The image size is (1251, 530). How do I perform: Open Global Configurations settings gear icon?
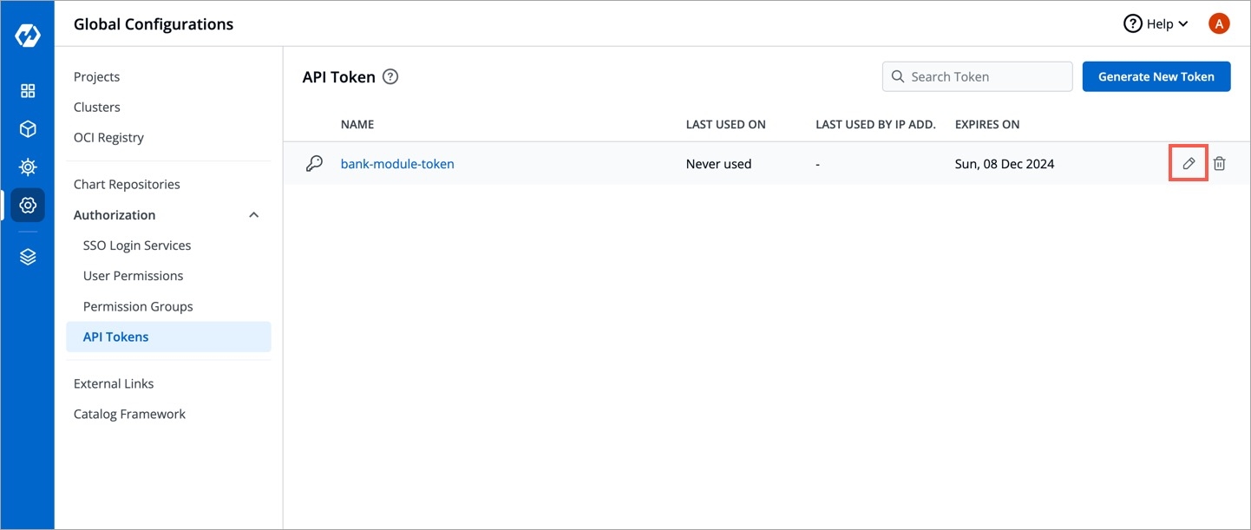[28, 206]
